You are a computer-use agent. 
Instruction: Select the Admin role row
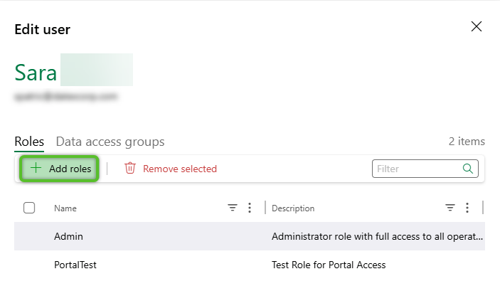[x=250, y=236]
